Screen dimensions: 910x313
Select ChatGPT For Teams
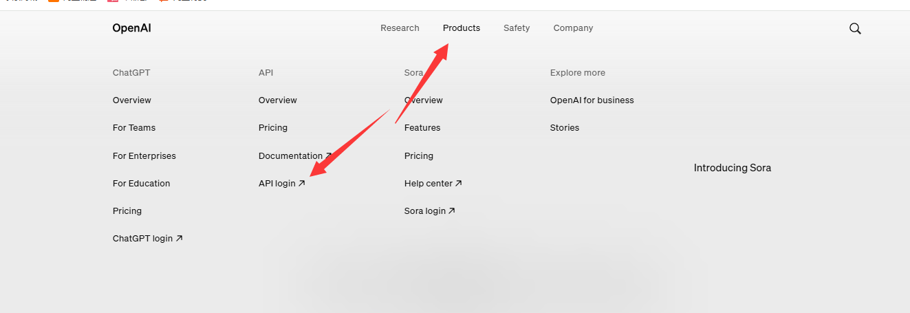coord(134,128)
